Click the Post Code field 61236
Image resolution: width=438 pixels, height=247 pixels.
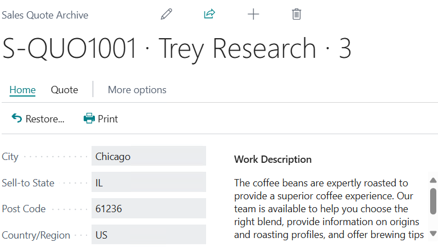pos(148,209)
